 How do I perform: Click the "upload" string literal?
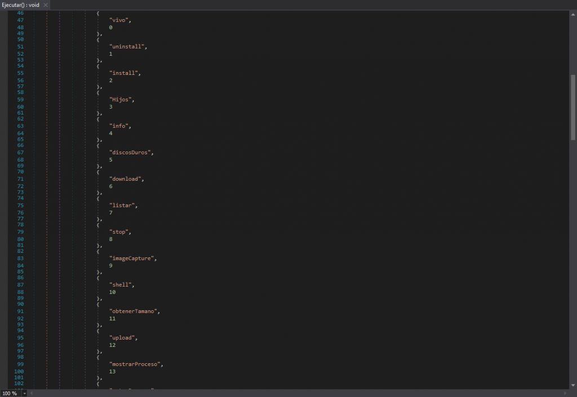(x=123, y=338)
